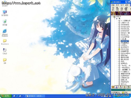The height and width of the screenshot is (98, 131).
Task: Open the CALS desktop shortcut
Action: point(5,51)
